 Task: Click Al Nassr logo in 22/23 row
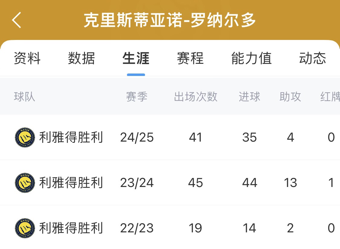25,228
